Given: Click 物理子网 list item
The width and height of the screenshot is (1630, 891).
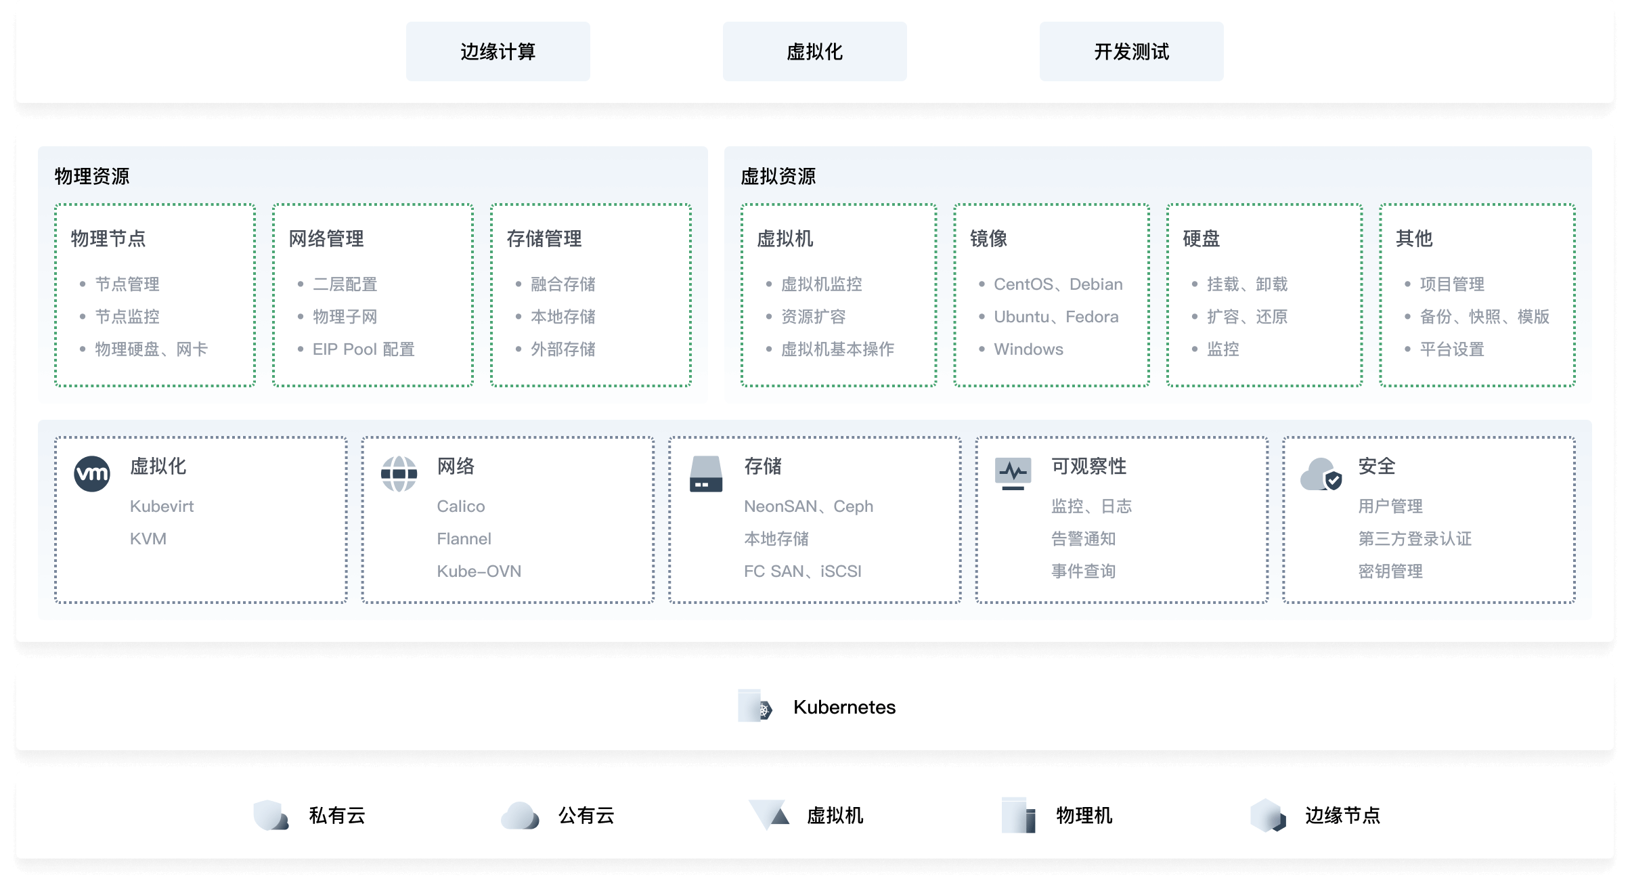Looking at the screenshot, I should 345,317.
